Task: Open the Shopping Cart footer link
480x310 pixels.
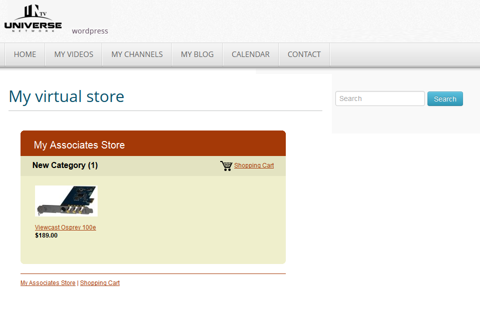Action: point(100,283)
